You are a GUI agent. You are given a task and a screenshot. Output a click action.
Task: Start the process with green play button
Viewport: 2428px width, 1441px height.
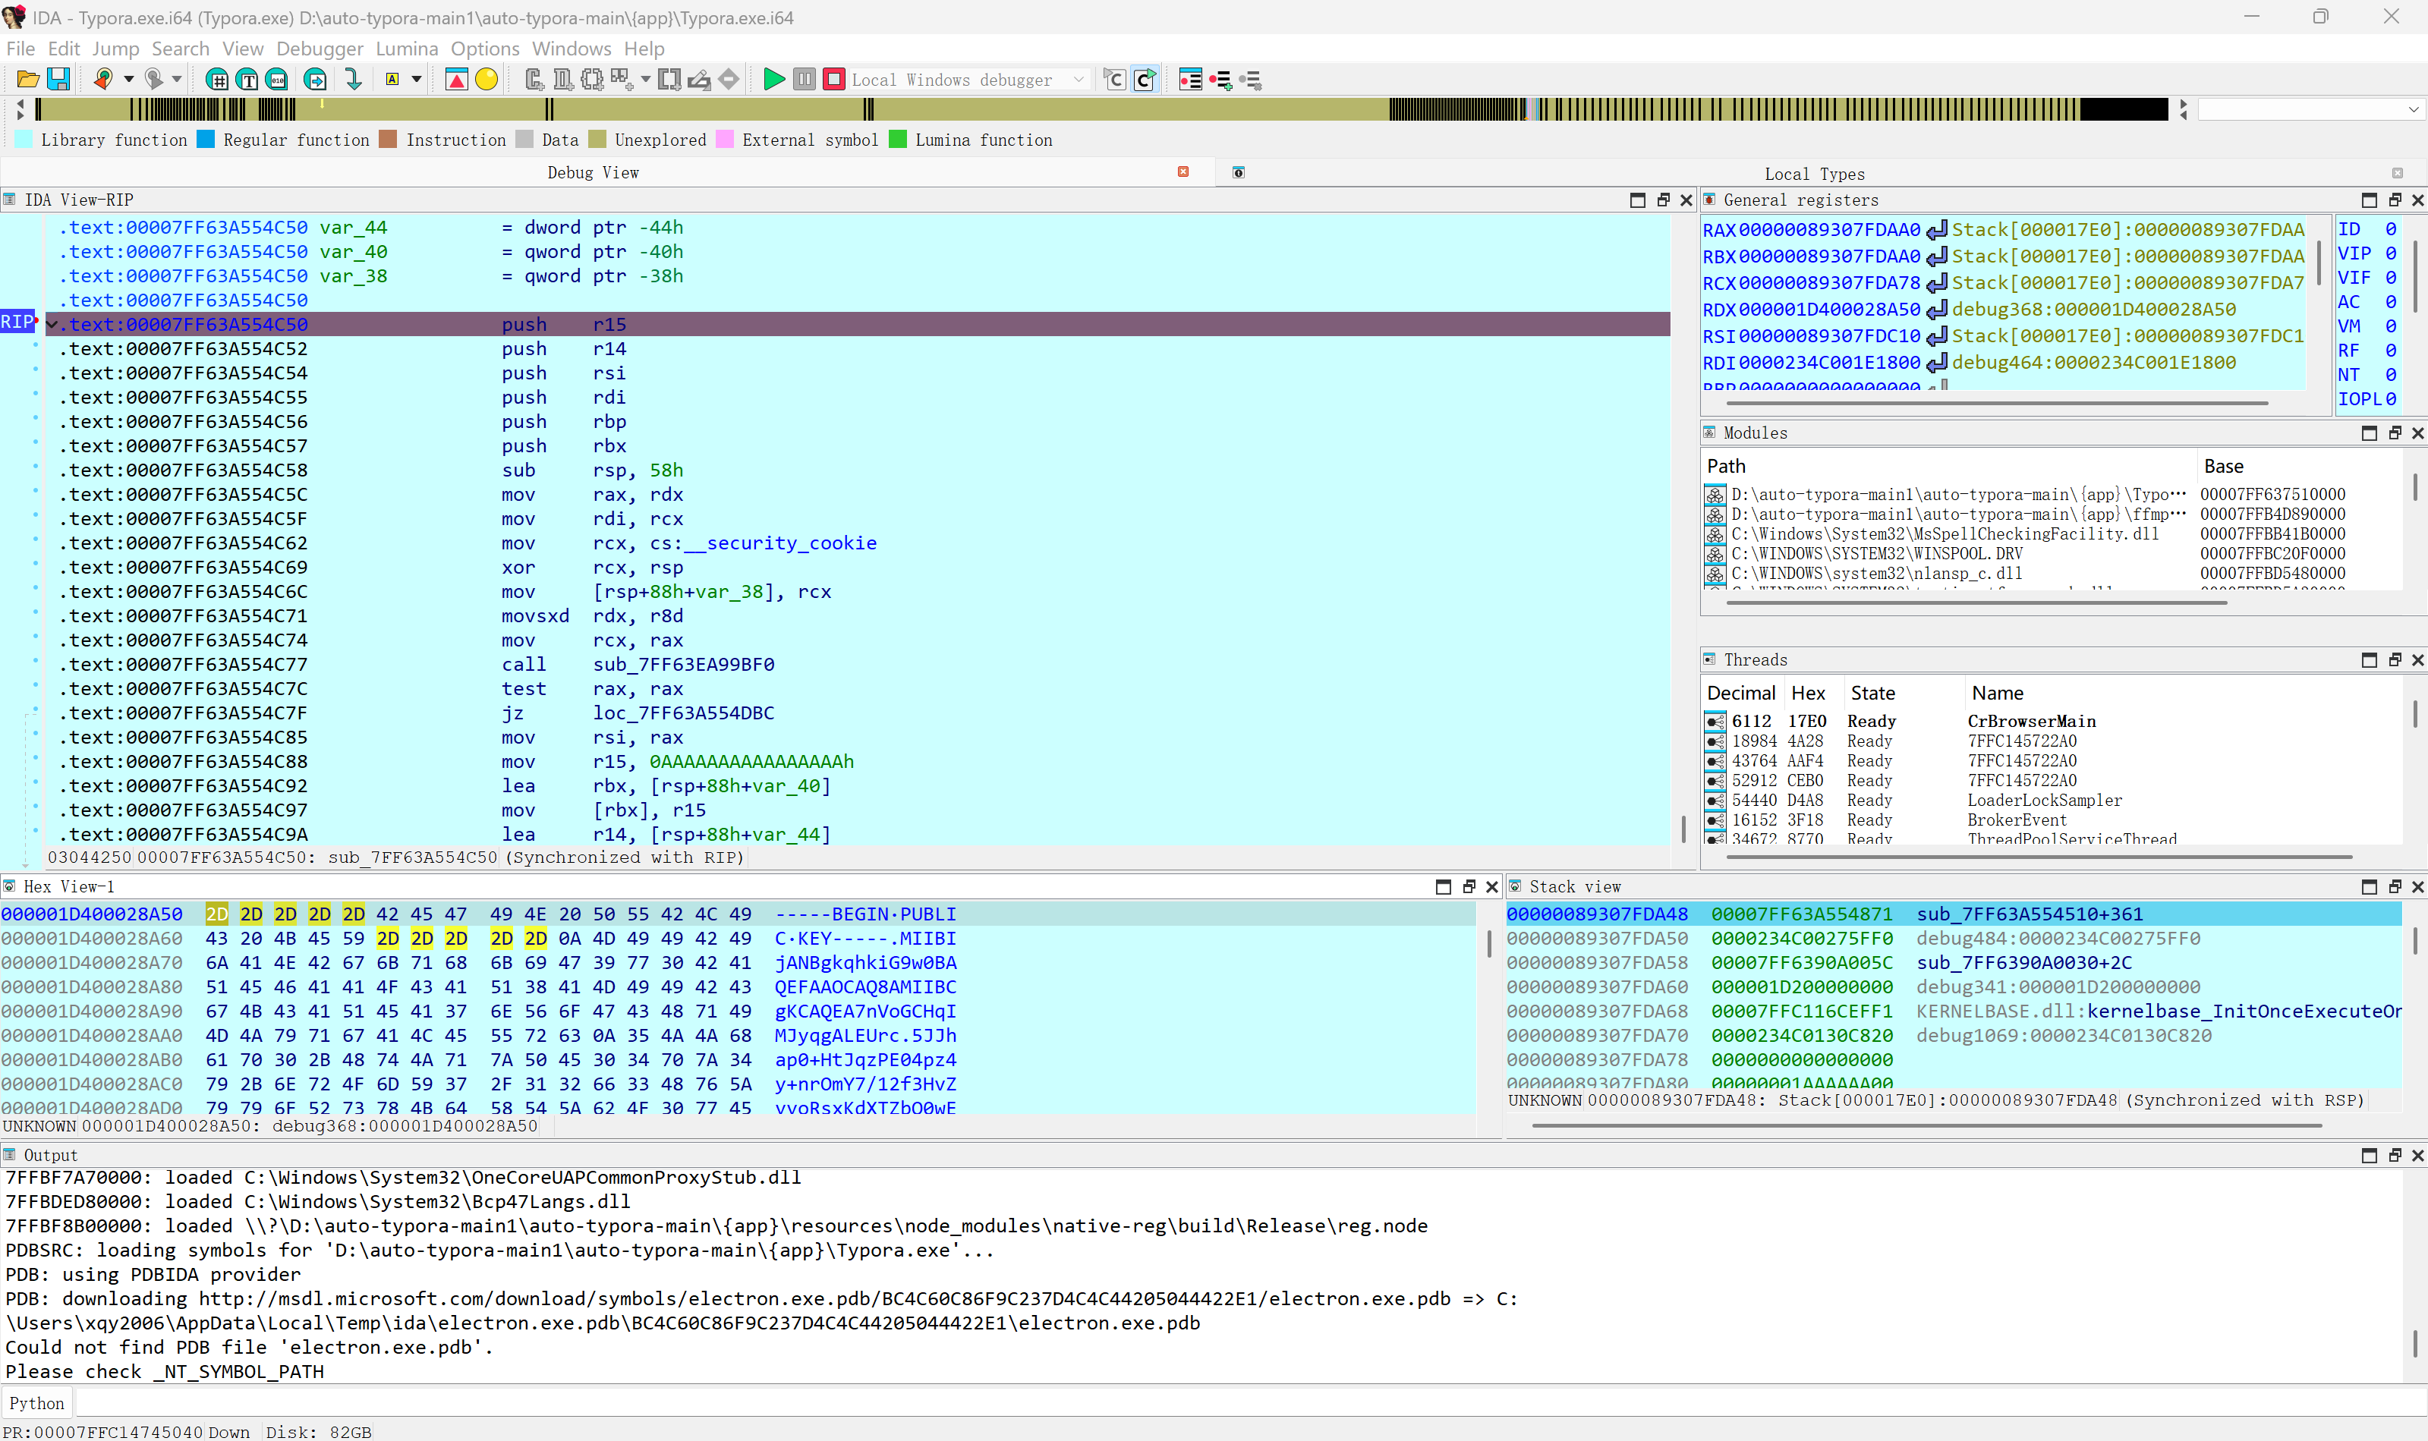click(x=773, y=80)
